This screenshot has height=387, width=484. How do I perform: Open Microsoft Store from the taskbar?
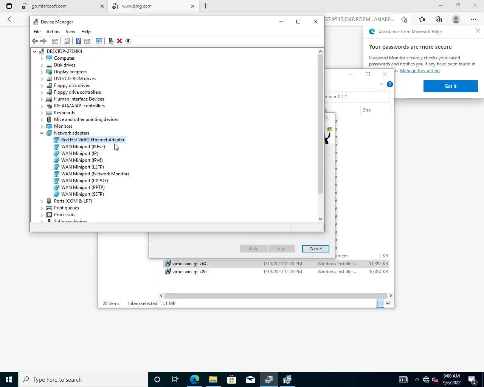tap(232, 379)
